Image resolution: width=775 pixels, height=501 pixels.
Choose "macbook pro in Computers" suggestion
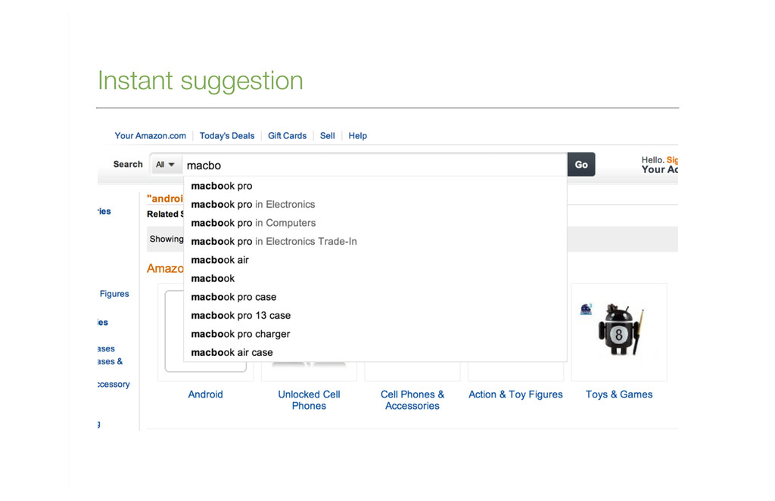pos(375,223)
